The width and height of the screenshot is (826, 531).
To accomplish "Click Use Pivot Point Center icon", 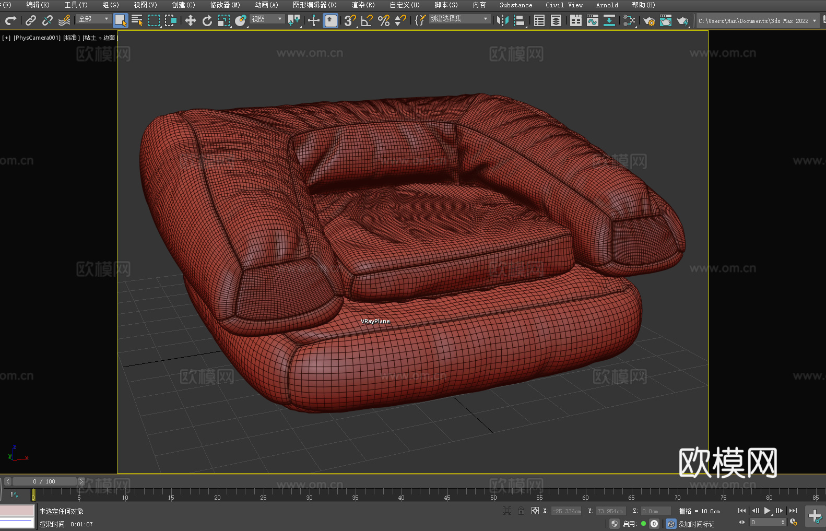I will 294,20.
